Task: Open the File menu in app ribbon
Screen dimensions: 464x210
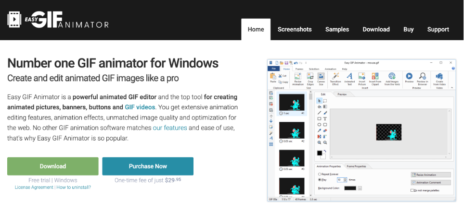Action: click(x=274, y=69)
